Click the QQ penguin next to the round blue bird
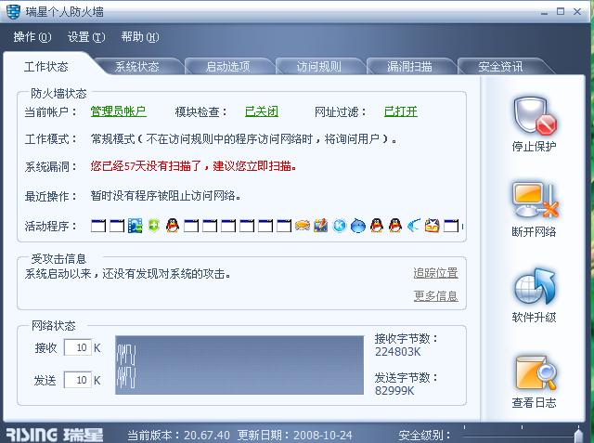Image resolution: width=594 pixels, height=443 pixels. [x=377, y=226]
